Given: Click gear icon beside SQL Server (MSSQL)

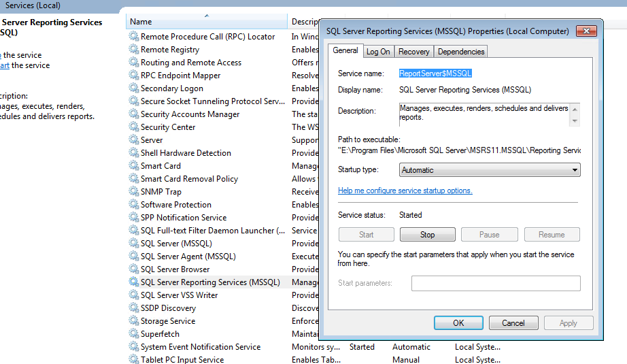Looking at the screenshot, I should (133, 243).
